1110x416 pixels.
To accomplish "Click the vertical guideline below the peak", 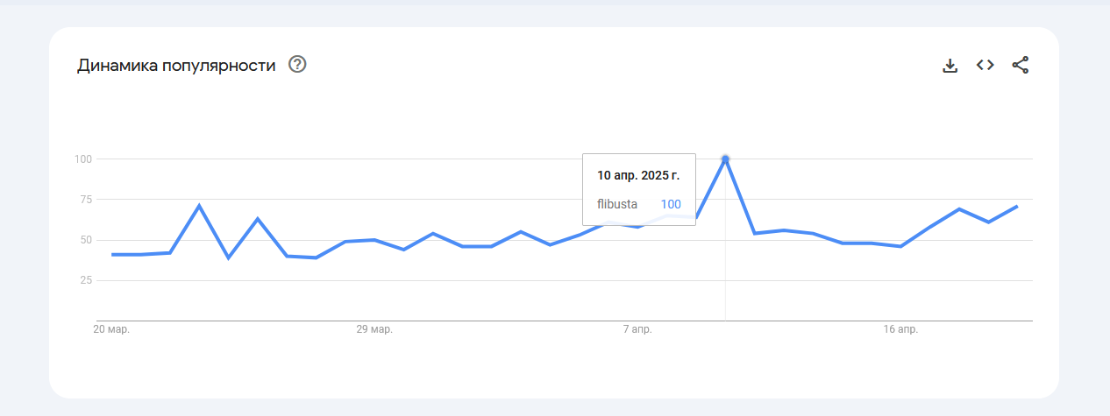I will [x=725, y=280].
